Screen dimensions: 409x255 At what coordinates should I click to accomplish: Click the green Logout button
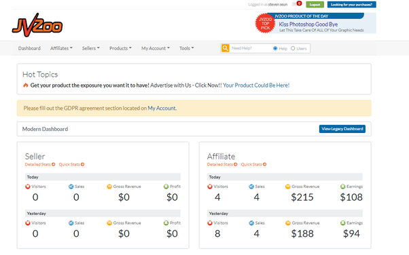[x=315, y=5]
